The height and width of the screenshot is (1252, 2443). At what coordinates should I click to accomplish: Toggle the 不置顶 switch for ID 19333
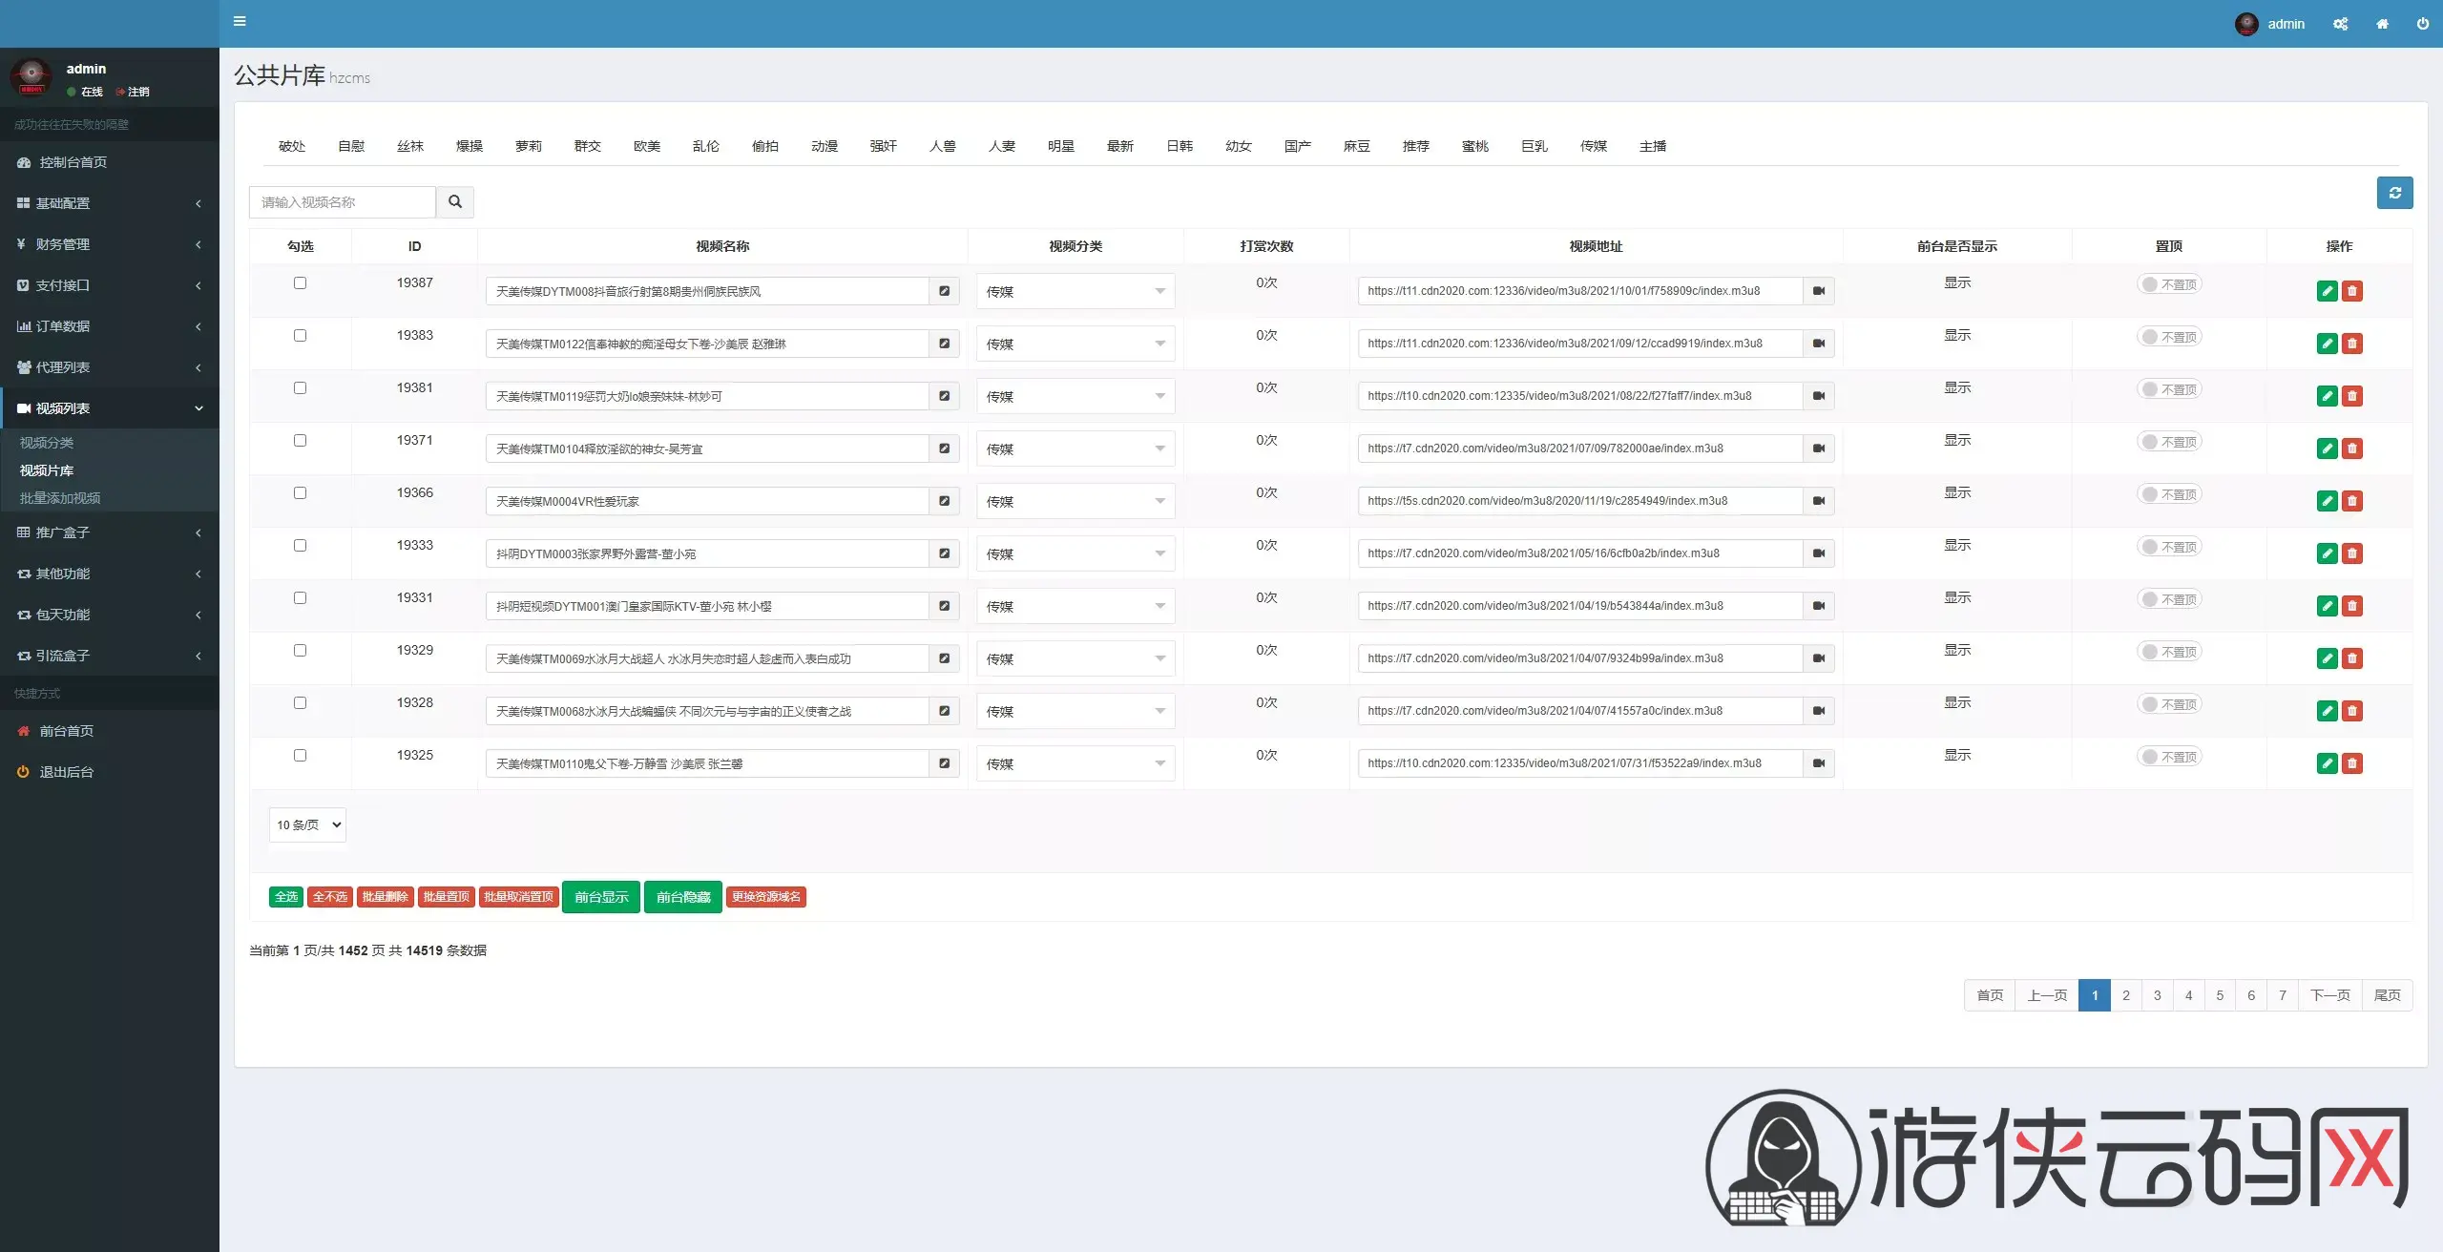click(x=2168, y=547)
